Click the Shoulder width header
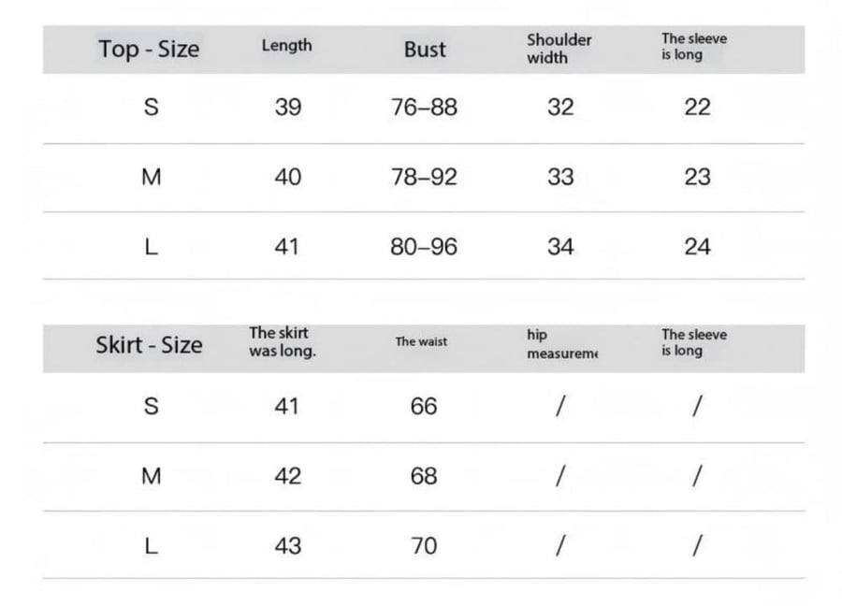The image size is (842, 606). pyautogui.click(x=559, y=49)
